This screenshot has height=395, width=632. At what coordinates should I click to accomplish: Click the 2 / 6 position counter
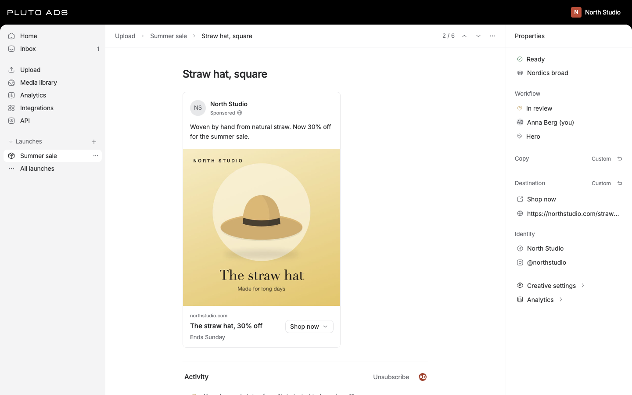(x=449, y=36)
